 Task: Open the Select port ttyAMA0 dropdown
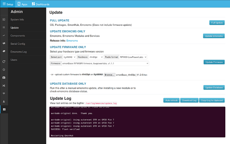69,57
